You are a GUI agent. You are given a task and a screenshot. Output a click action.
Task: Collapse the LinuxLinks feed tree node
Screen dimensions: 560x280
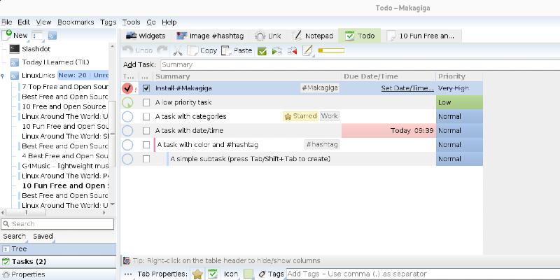(3, 75)
